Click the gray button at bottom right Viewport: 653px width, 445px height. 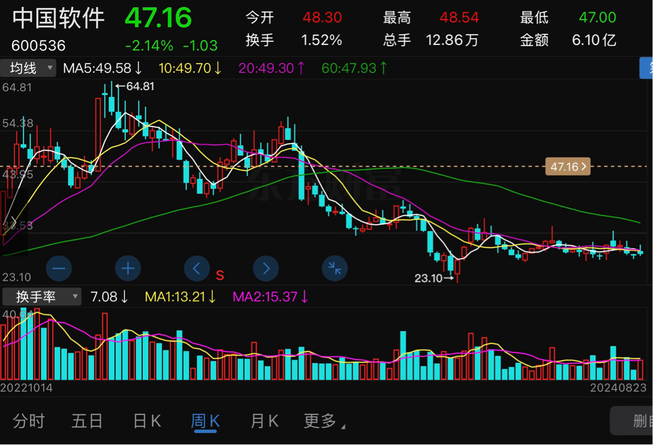pyautogui.click(x=632, y=421)
